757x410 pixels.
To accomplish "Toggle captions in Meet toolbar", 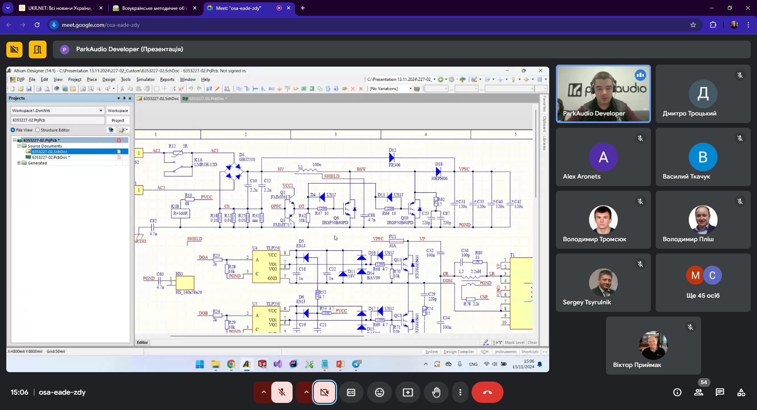I will pyautogui.click(x=351, y=392).
